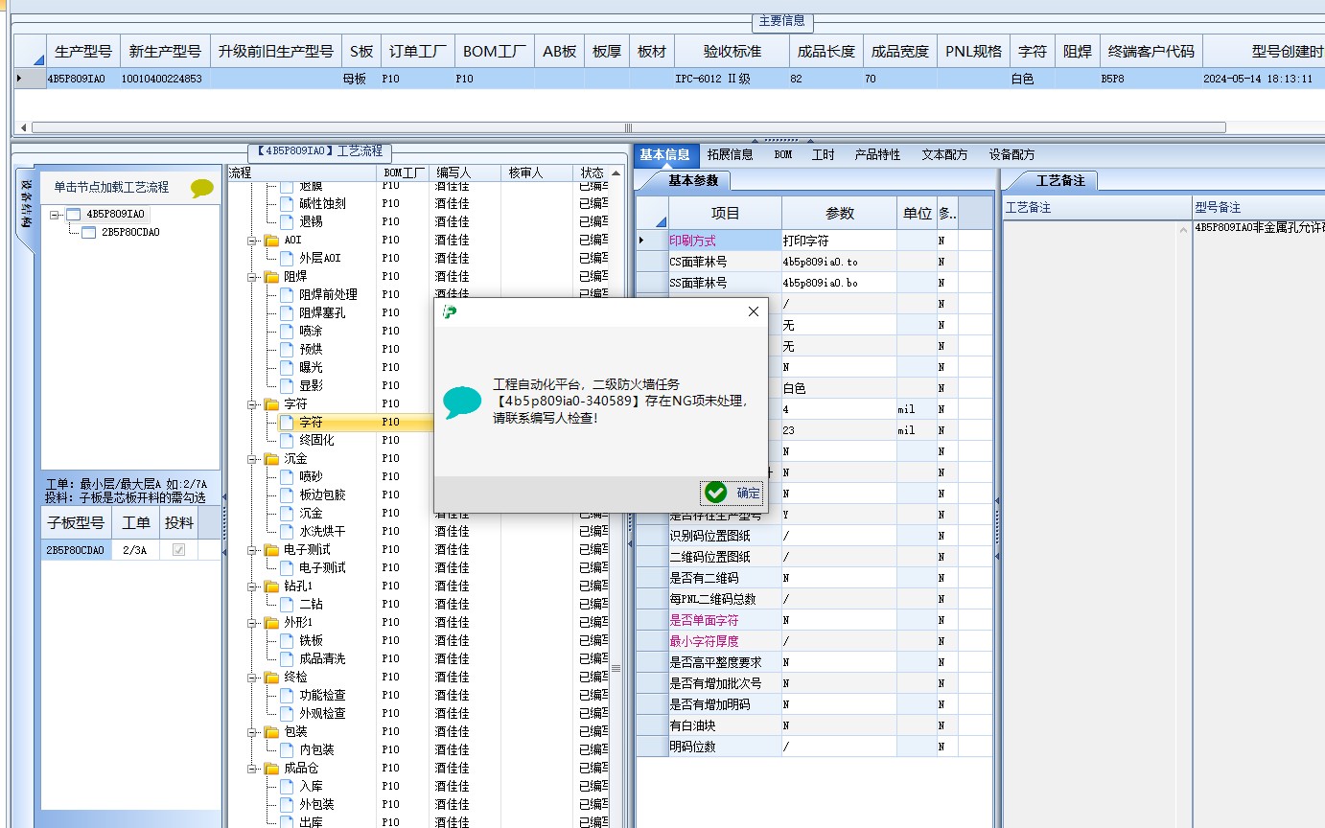The image size is (1325, 828).
Task: Click the IPC-6012 II级 cell in main info
Action: (732, 79)
